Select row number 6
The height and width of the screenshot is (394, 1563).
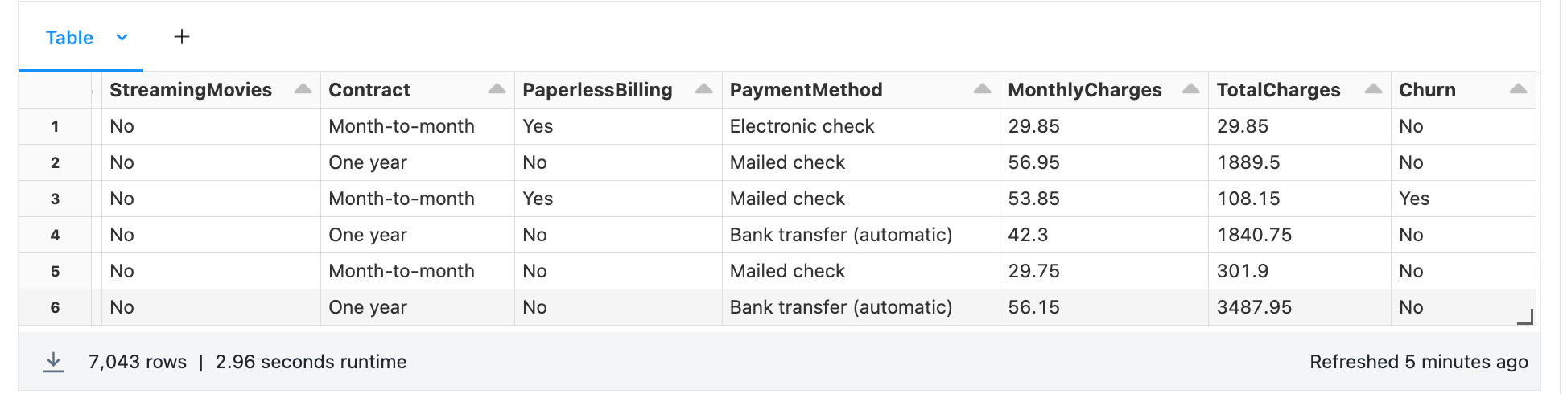pyautogui.click(x=55, y=307)
